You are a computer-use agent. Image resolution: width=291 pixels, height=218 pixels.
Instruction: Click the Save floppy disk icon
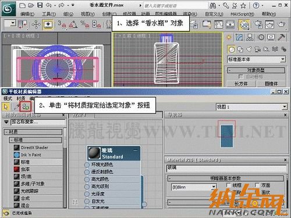point(40,5)
